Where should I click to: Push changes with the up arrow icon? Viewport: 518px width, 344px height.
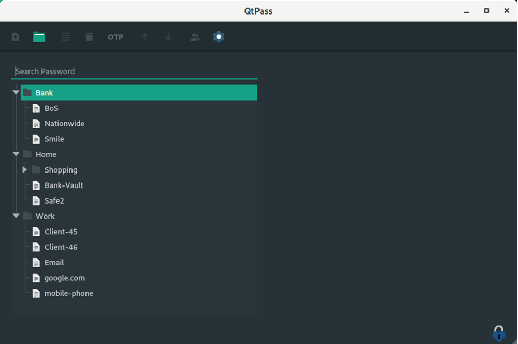pos(145,37)
